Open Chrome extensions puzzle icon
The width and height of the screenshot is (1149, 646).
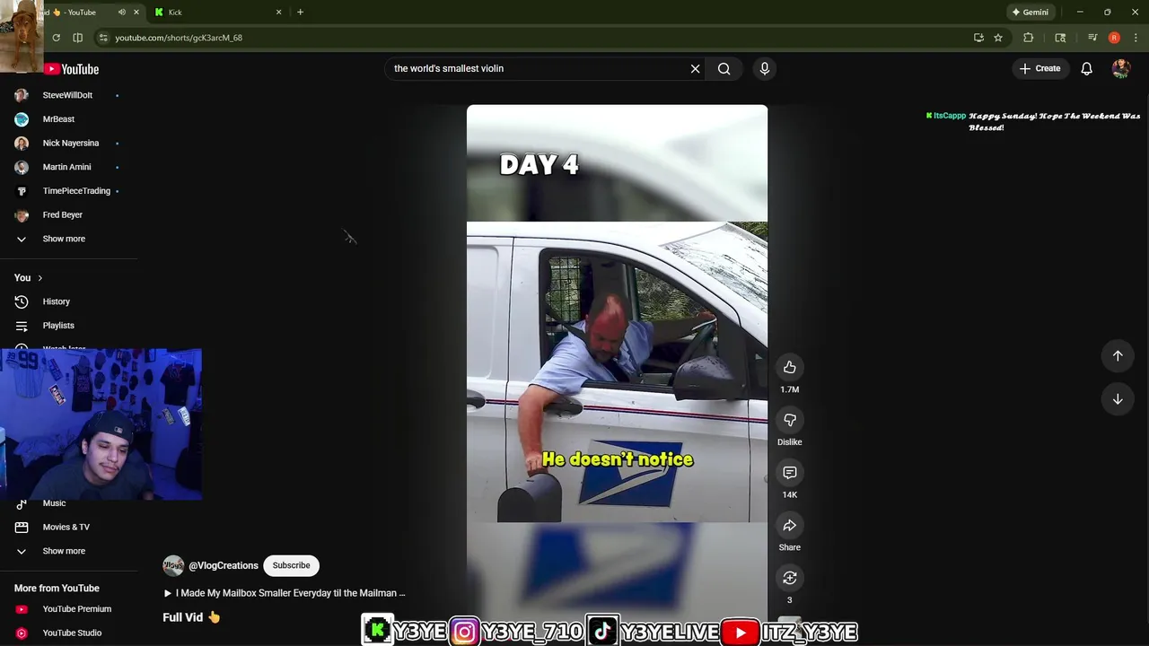(x=1029, y=38)
